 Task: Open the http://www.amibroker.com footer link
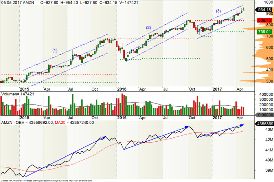pyautogui.click(x=81, y=181)
